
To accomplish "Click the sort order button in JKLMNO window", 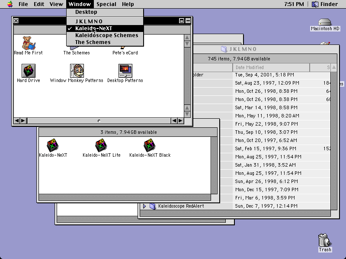I will coord(334,67).
